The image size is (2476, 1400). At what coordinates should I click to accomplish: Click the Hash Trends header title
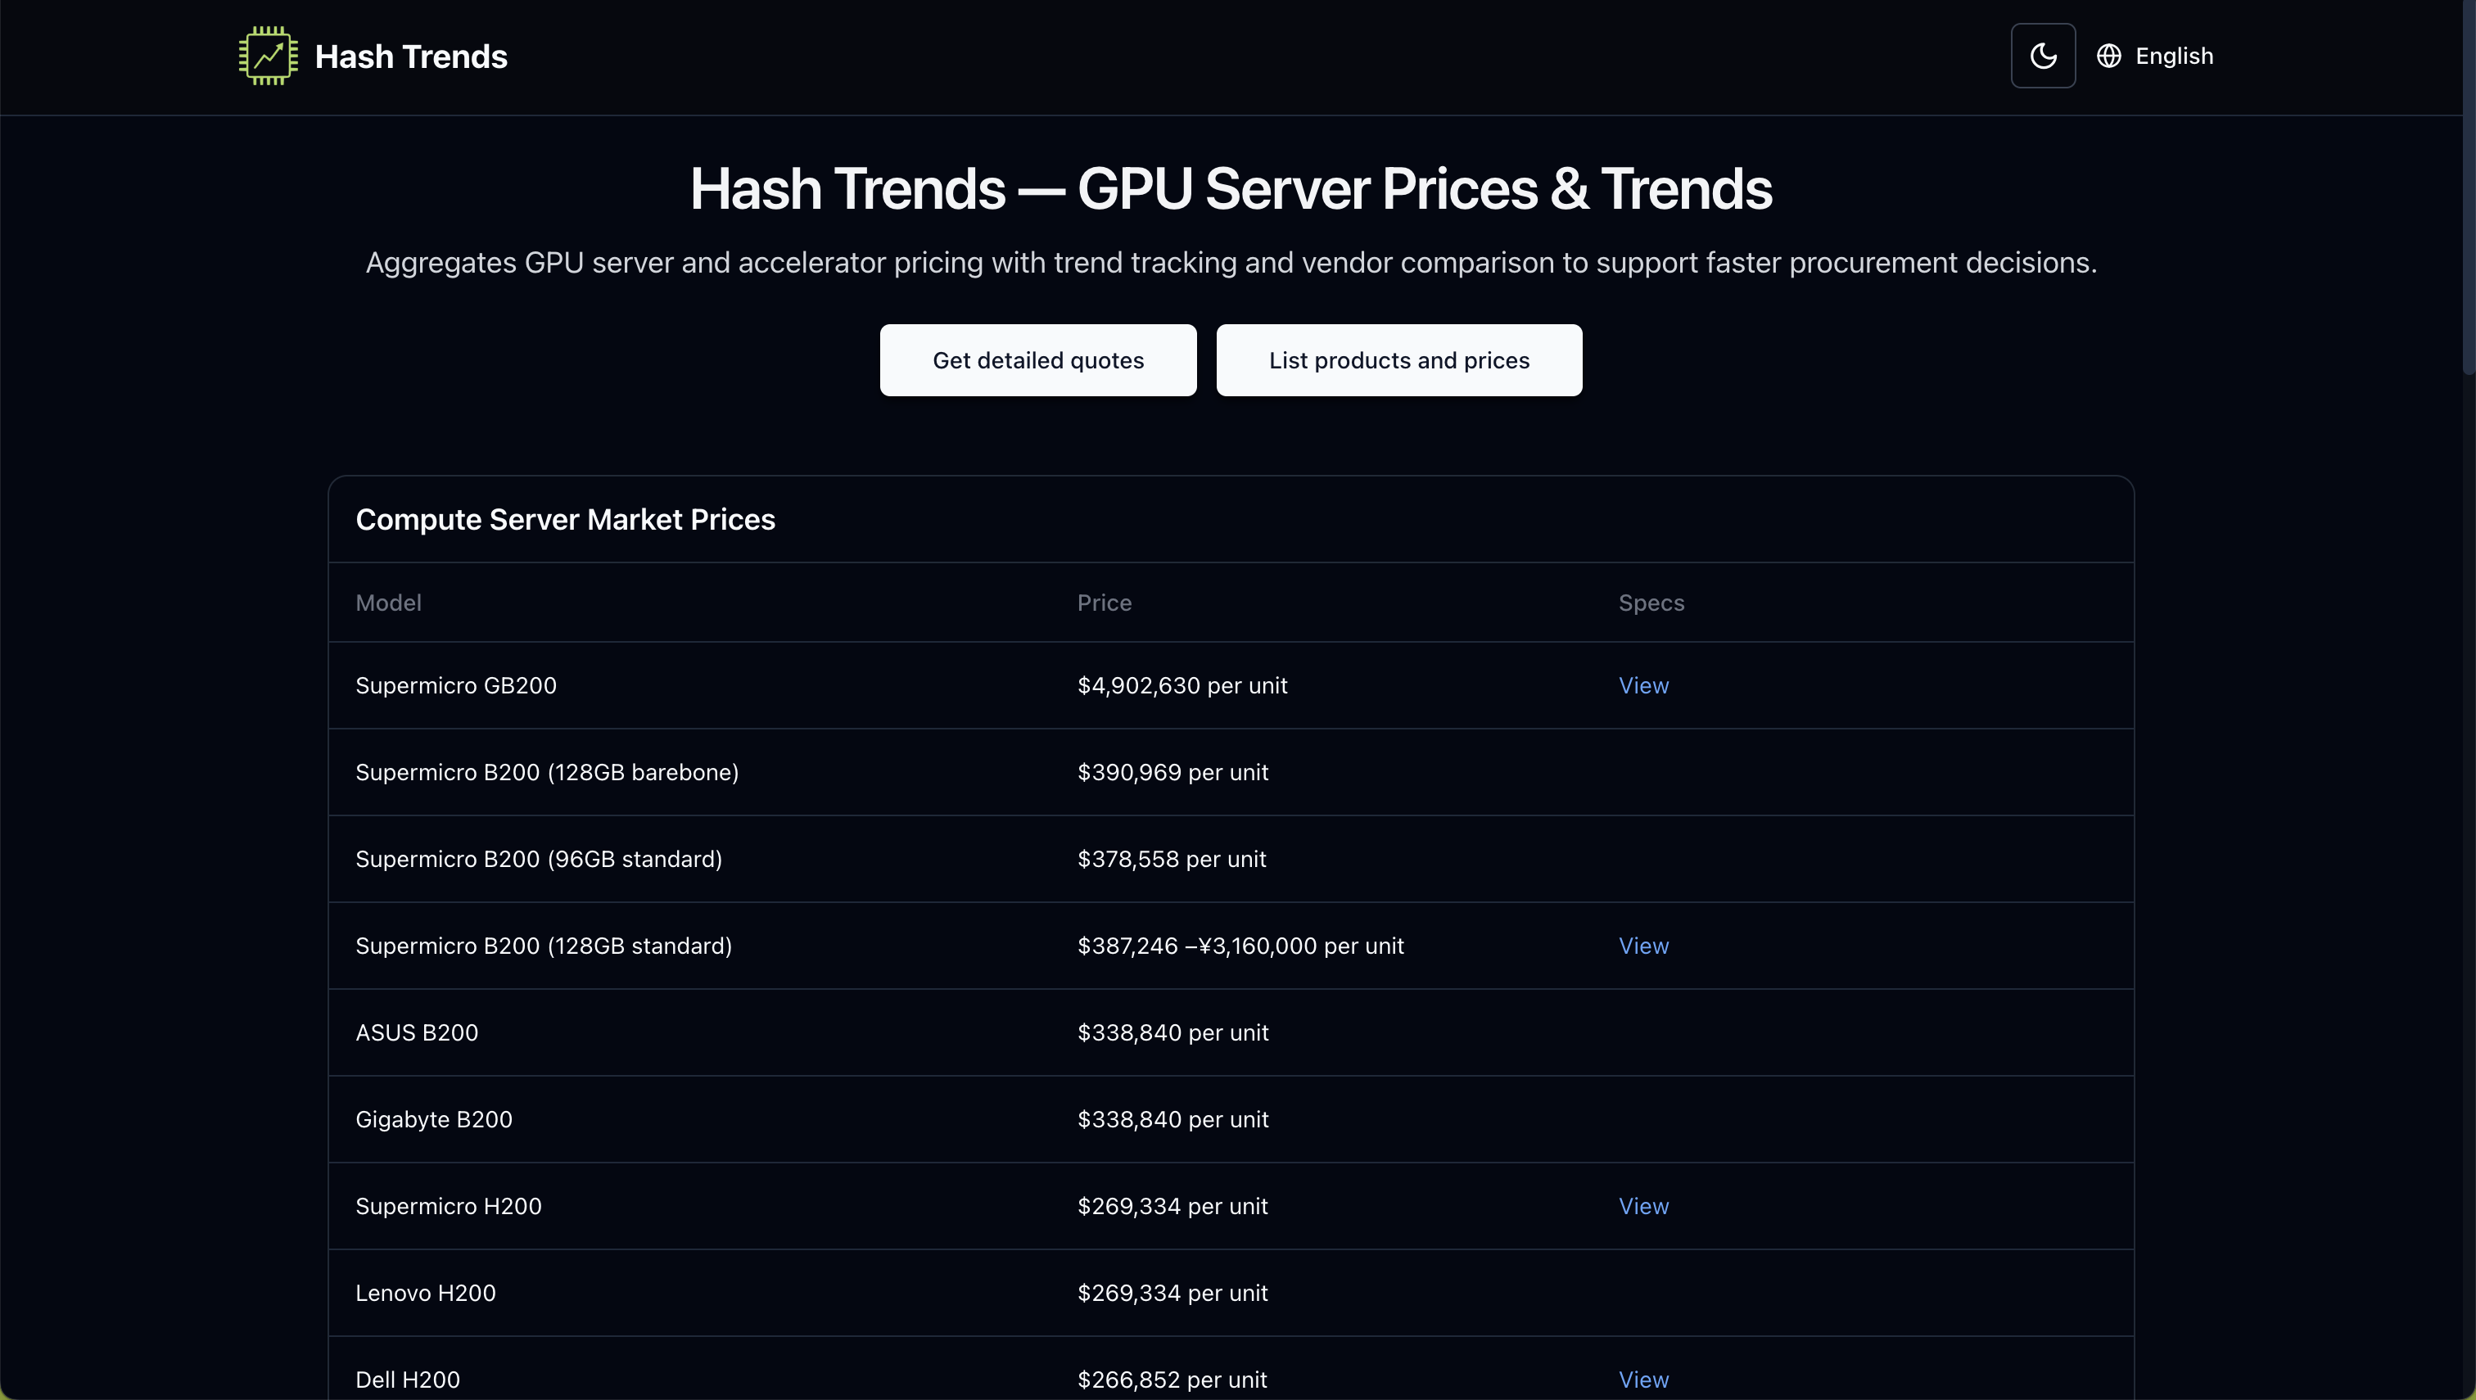410,55
